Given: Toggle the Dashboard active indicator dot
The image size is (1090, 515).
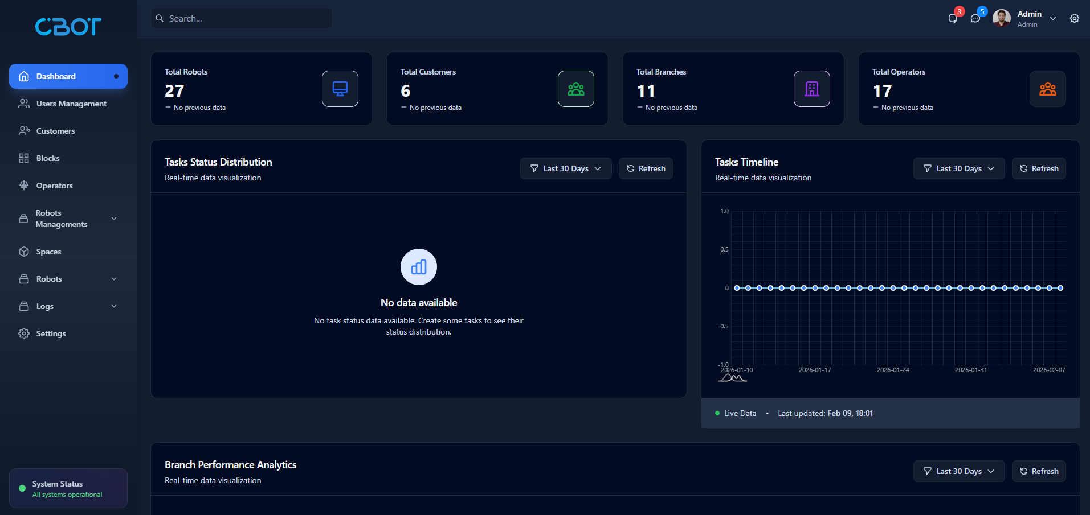Looking at the screenshot, I should [116, 76].
